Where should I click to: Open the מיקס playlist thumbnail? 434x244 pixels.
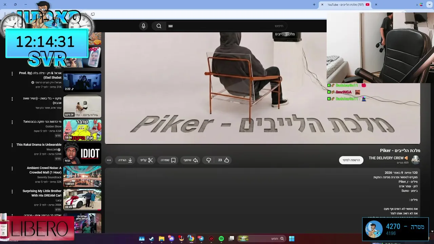point(82,106)
